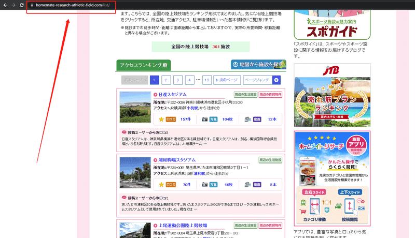Click 小机駅 station link
415x238 pixels.
pos(192,108)
